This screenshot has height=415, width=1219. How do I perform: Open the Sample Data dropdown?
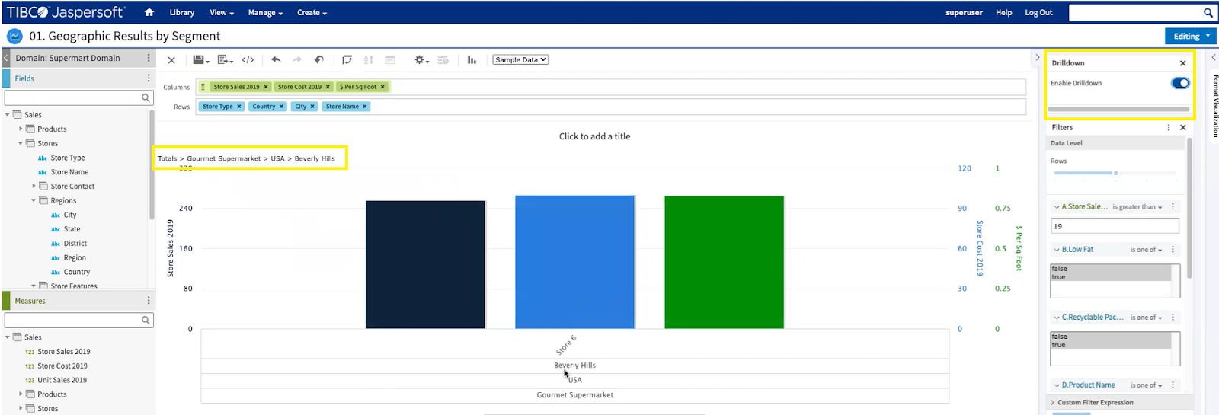[x=520, y=59]
